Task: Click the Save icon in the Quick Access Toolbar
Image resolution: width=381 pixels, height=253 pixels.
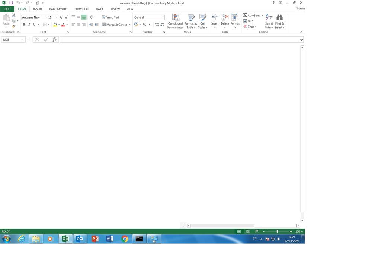Action: (x=11, y=3)
